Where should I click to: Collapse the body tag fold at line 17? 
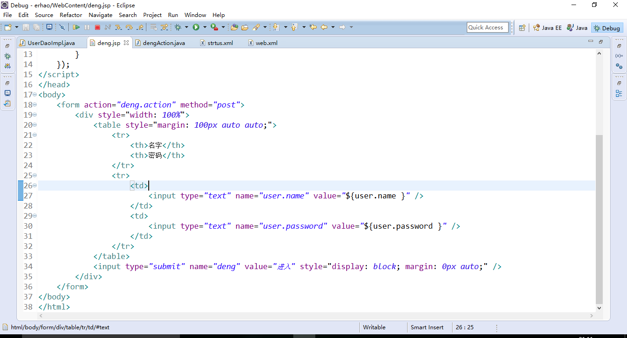point(35,95)
